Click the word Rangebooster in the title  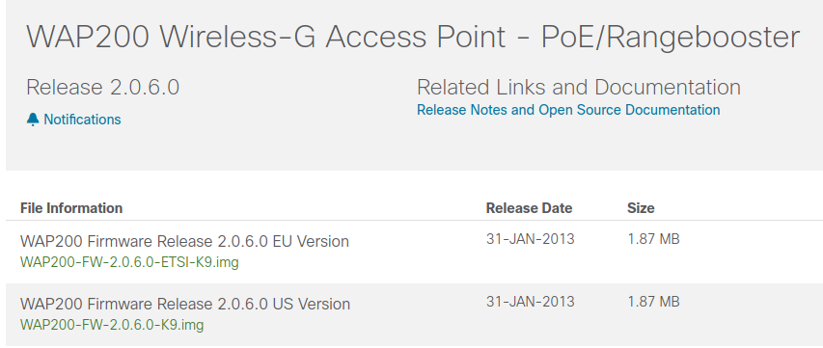[699, 38]
